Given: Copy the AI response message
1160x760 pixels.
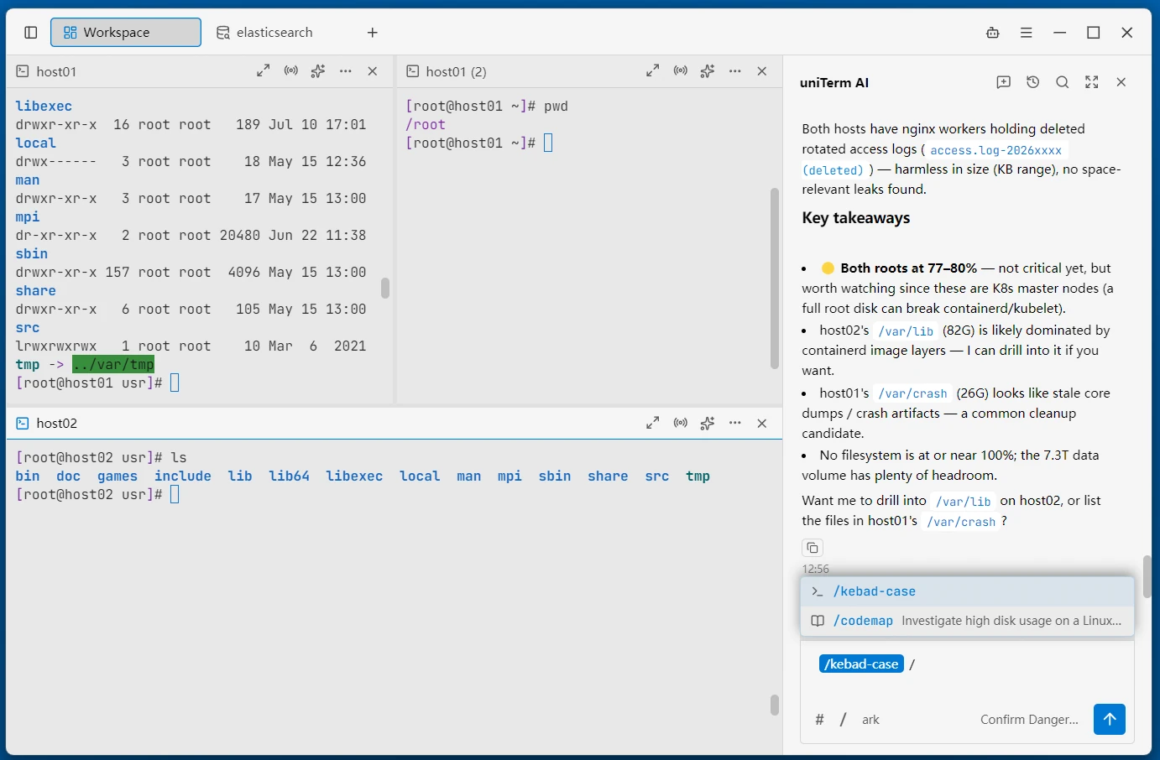Looking at the screenshot, I should [813, 548].
